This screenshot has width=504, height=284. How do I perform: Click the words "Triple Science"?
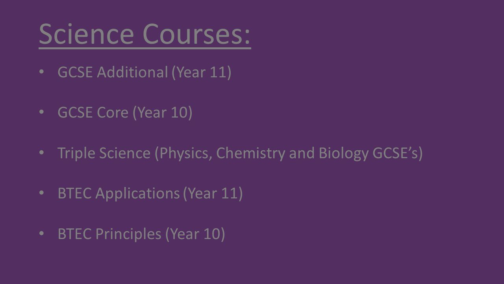pos(104,154)
